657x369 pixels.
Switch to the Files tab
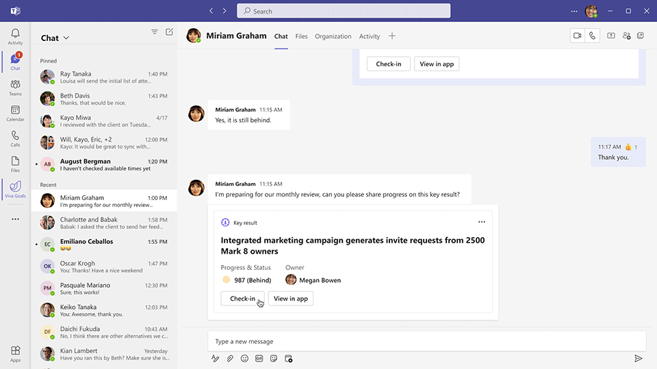pos(301,36)
